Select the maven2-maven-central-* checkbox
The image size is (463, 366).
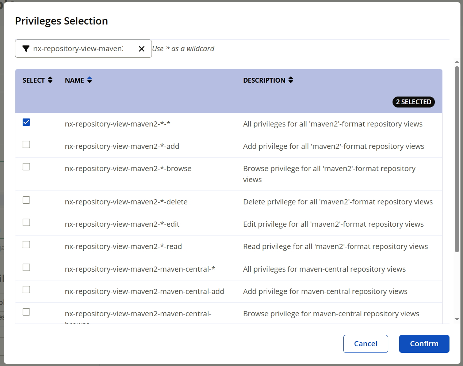26,267
